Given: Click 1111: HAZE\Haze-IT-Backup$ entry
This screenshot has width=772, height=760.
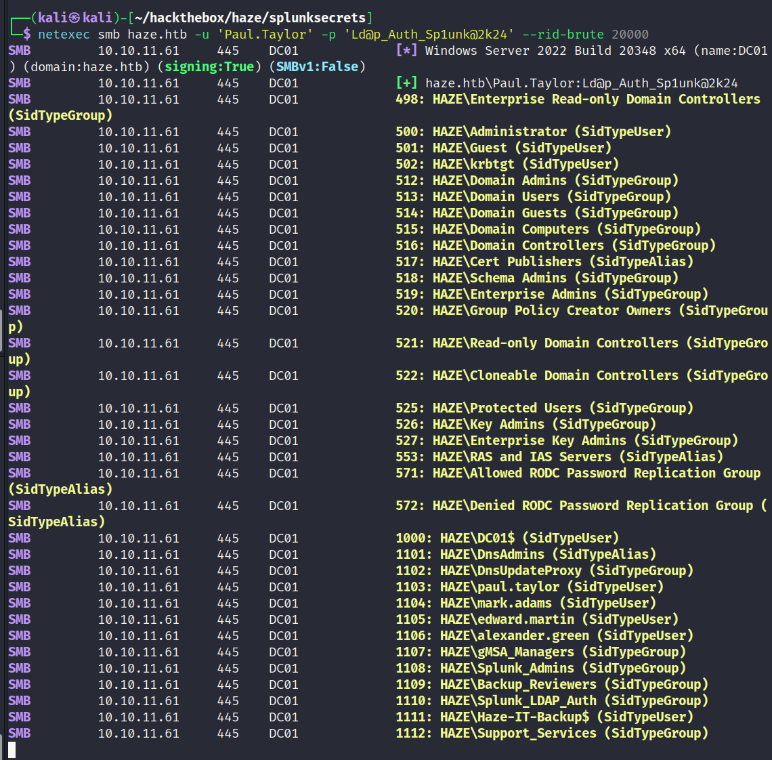Looking at the screenshot, I should [x=544, y=717].
